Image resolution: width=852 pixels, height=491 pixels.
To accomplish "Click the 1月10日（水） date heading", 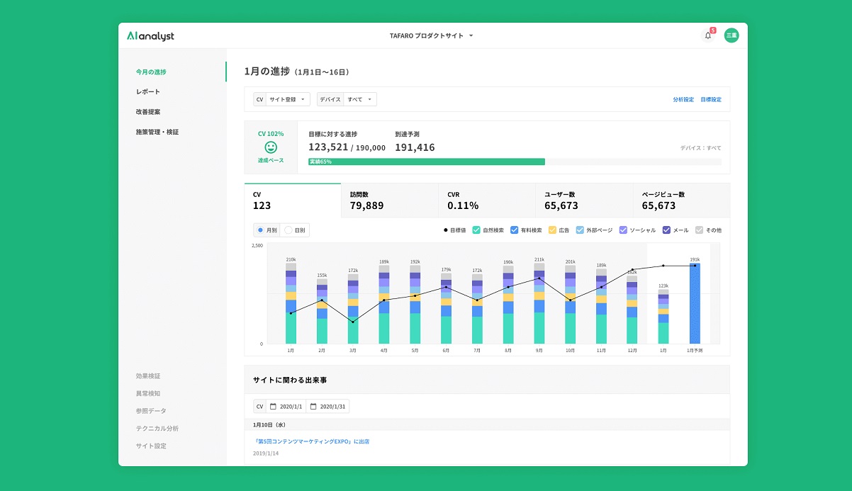I will [269, 424].
